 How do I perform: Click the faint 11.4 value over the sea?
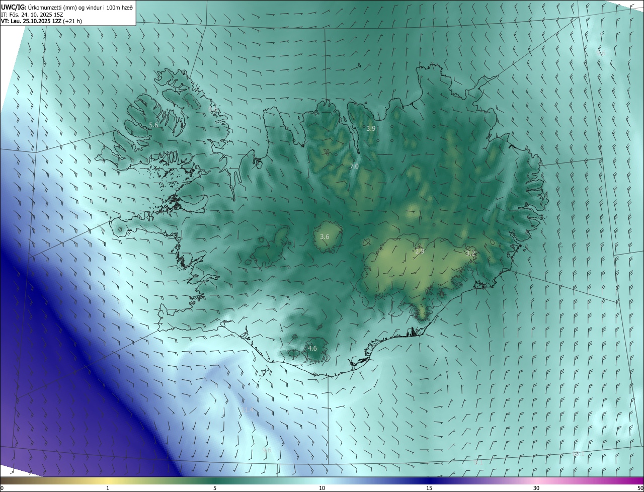pos(247,410)
